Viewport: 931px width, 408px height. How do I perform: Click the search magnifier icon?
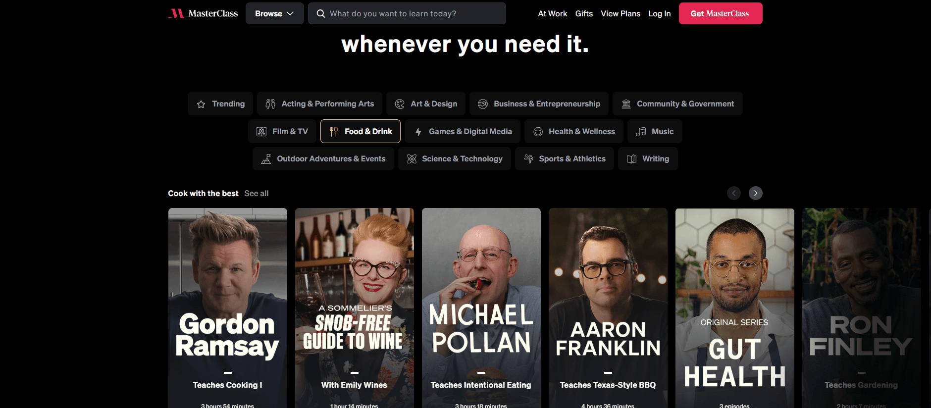pyautogui.click(x=321, y=13)
